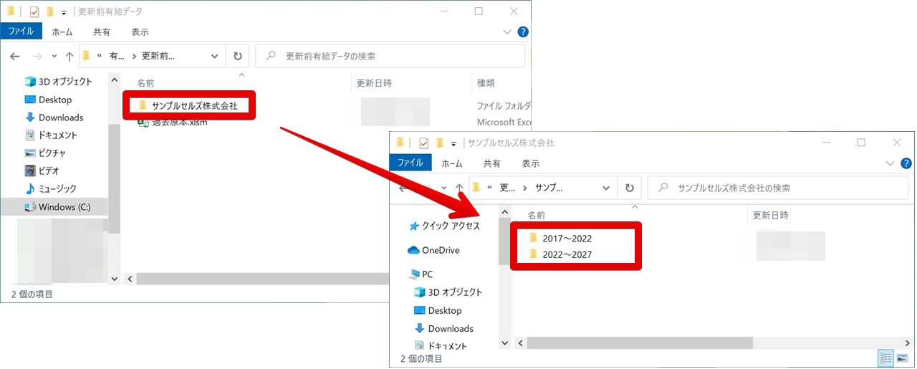Image resolution: width=917 pixels, height=369 pixels.
Task: Click properties quick access icon in 更新前有給データ title bar
Action: click(x=34, y=11)
